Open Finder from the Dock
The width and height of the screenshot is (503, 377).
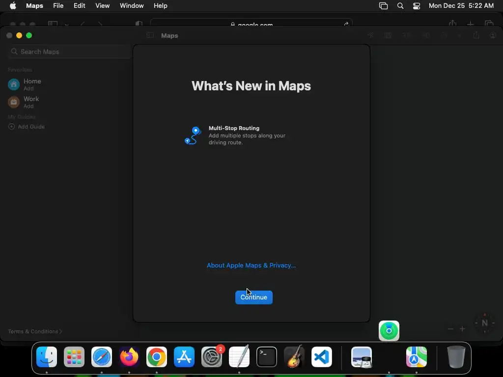pyautogui.click(x=47, y=357)
